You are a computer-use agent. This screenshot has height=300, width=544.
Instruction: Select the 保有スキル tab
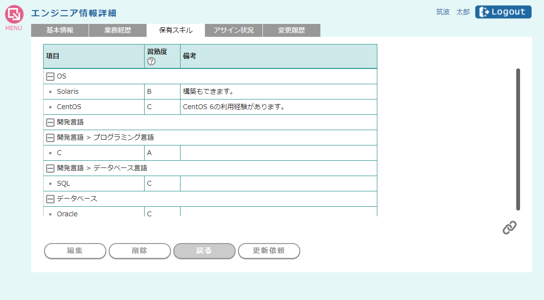pyautogui.click(x=176, y=30)
